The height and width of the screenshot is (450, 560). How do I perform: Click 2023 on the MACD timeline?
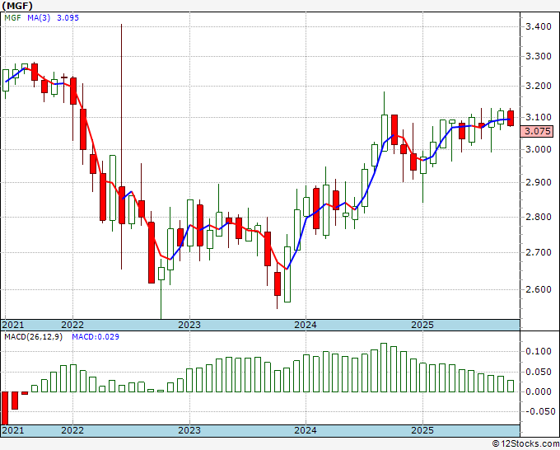pyautogui.click(x=189, y=430)
